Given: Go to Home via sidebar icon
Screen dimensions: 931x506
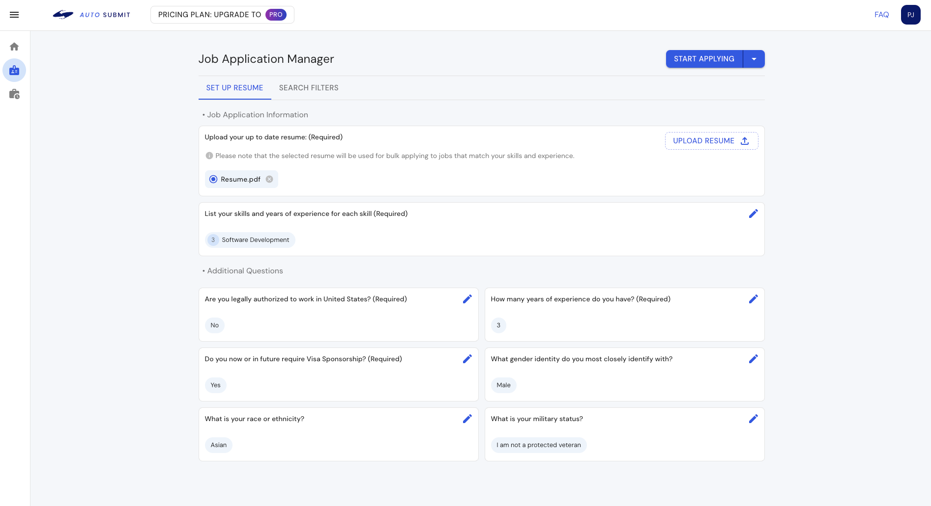Looking at the screenshot, I should [x=14, y=47].
